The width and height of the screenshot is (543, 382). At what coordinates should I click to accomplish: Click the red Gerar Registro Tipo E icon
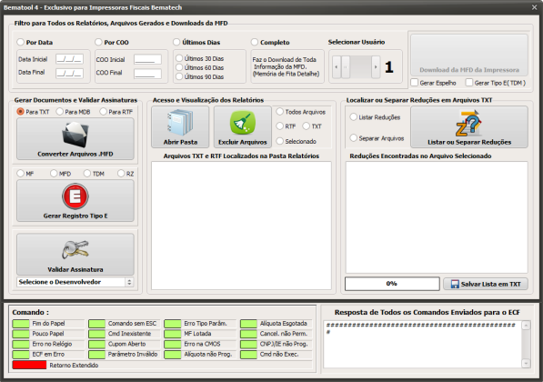point(75,196)
